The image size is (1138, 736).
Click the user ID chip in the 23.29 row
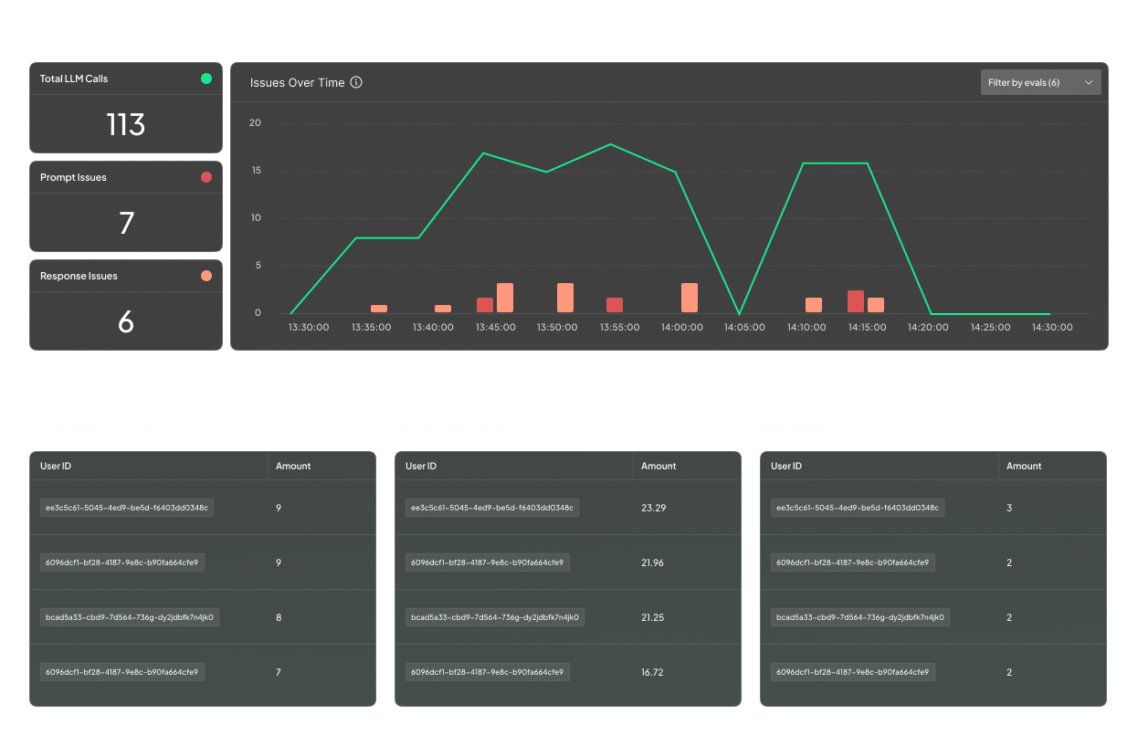(492, 508)
